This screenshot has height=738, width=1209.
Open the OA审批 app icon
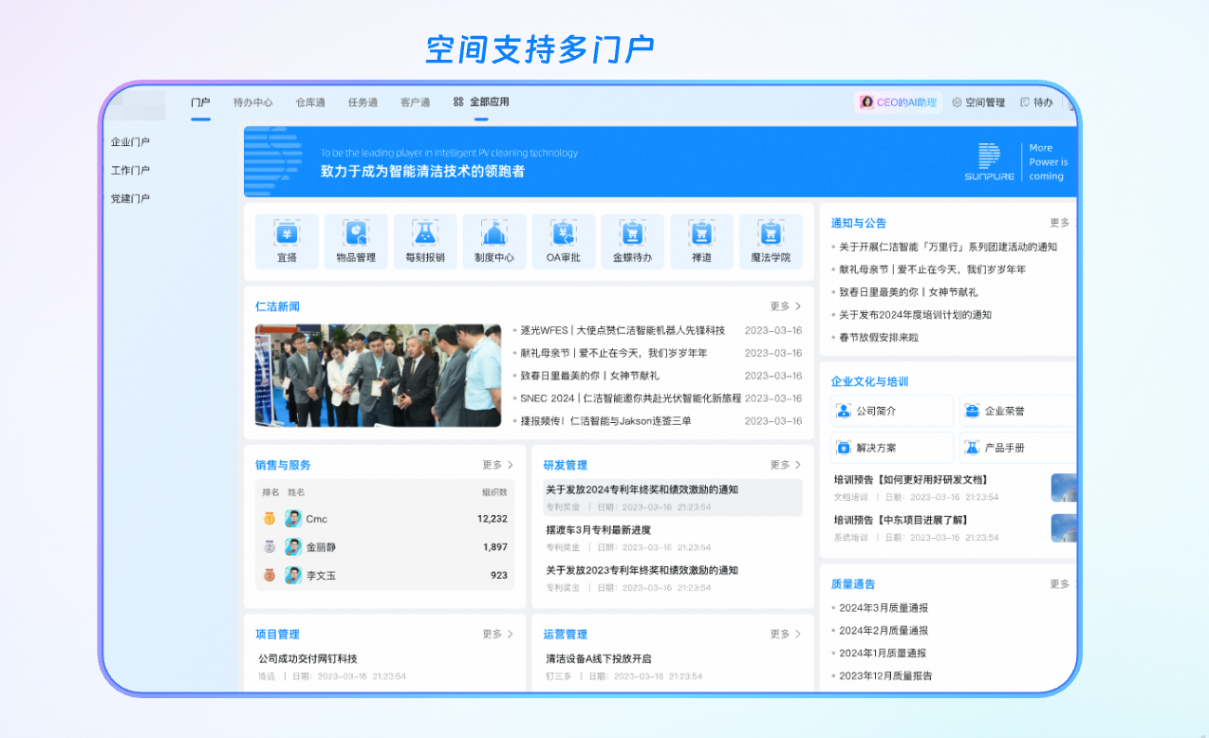(564, 232)
